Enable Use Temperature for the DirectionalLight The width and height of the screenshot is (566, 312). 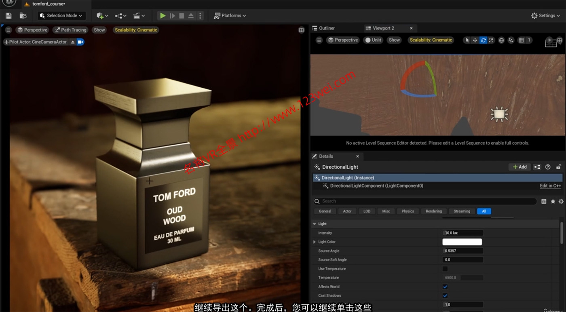click(x=445, y=269)
